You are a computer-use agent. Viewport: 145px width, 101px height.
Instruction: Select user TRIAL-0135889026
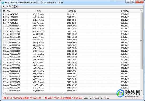point(12,37)
